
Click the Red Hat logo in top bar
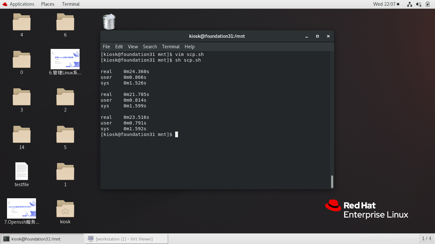[x=5, y=4]
